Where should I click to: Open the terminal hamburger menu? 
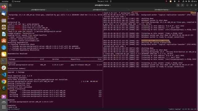point(182,5)
